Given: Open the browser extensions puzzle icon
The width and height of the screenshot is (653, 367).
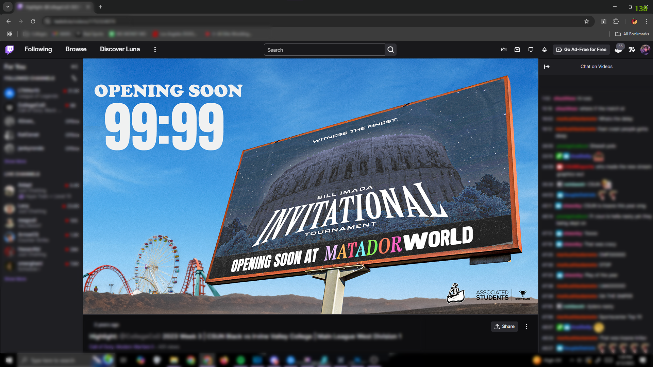Looking at the screenshot, I should point(616,21).
